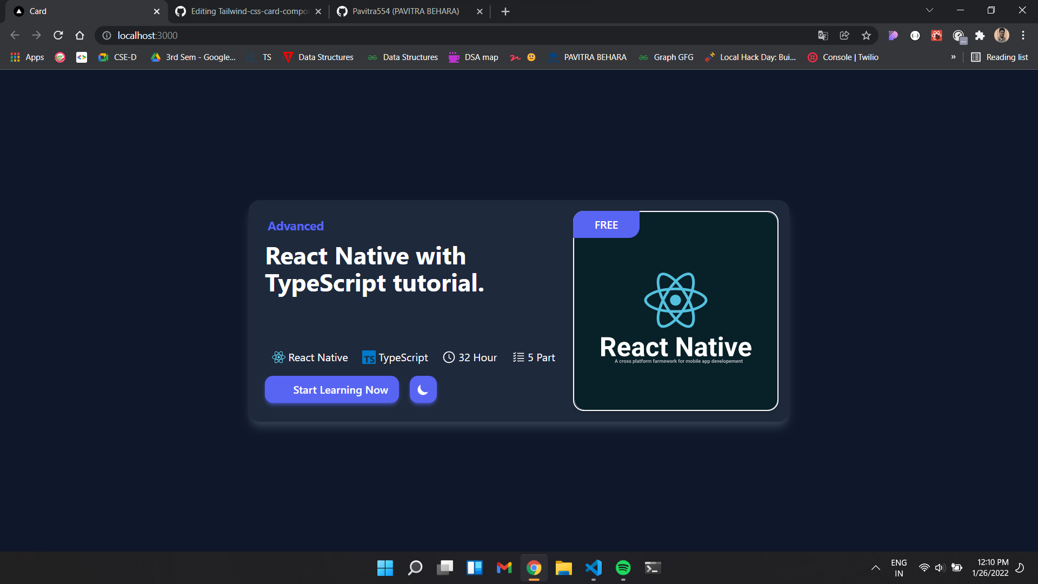Click Start Learning Now button
The height and width of the screenshot is (584, 1038).
point(331,390)
